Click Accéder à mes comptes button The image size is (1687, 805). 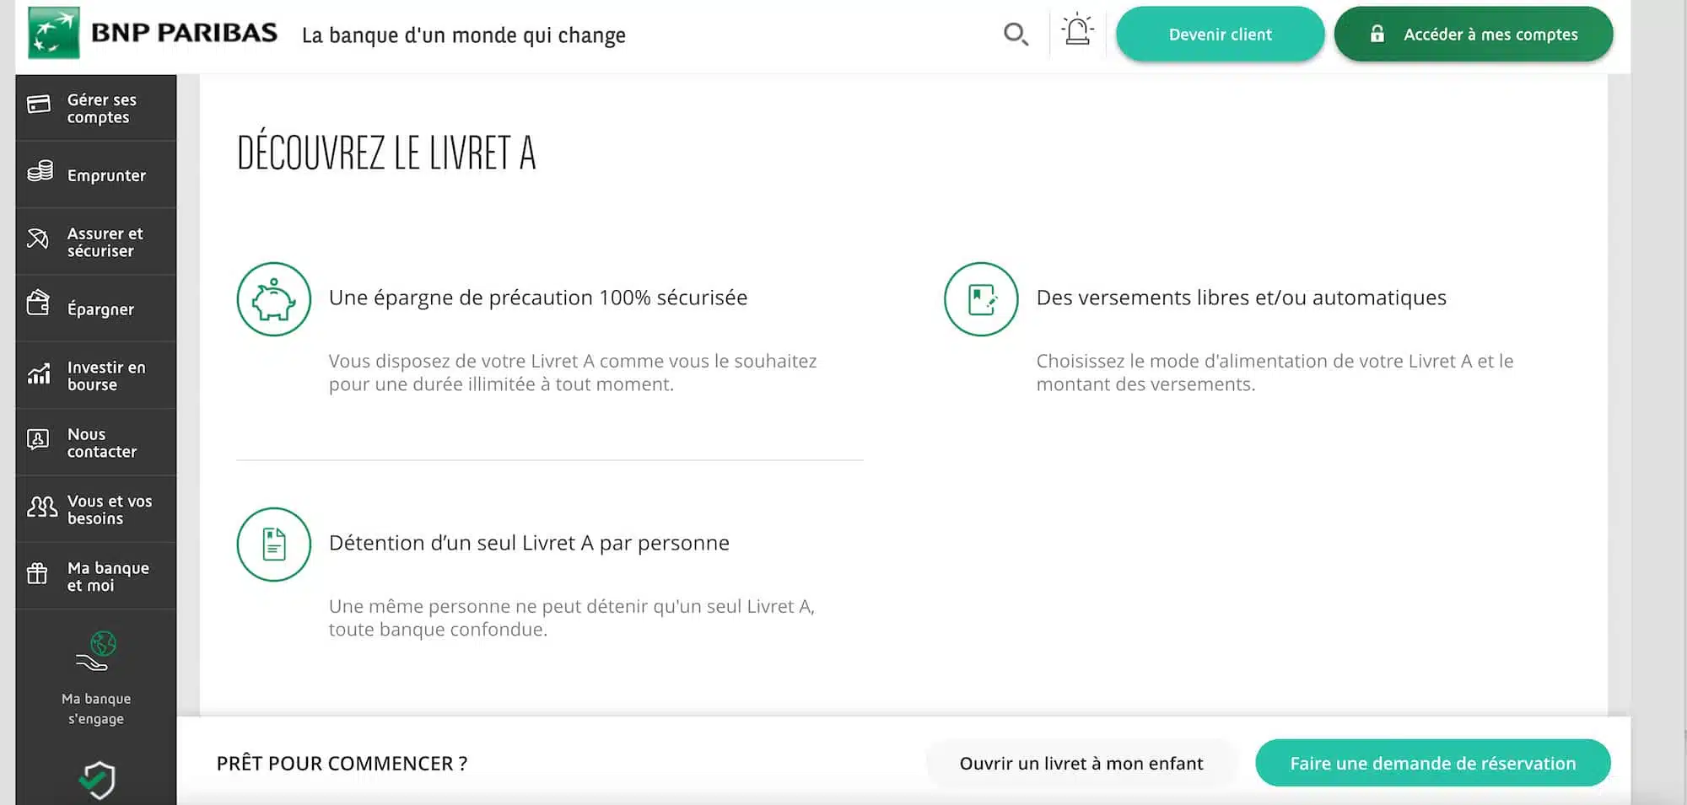click(x=1473, y=35)
